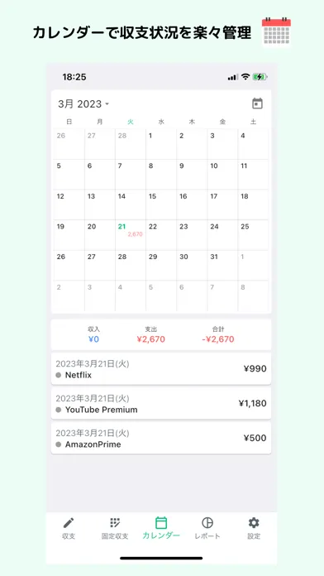This screenshot has height=576, width=324.
Task: Tap the battery status icon
Action: 260,77
